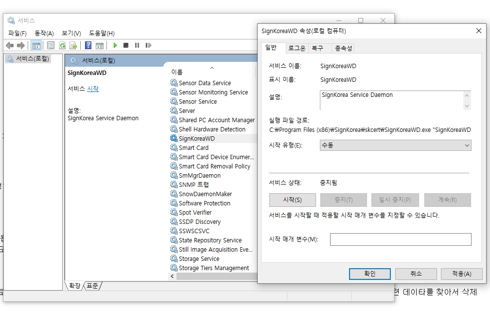Click gear icon next to SNMP 트랩
Viewport: 490px width, 312px height.
tap(174, 184)
